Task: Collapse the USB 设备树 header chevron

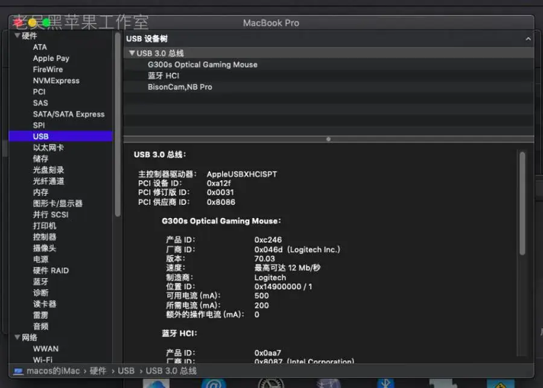Action: pos(528,39)
